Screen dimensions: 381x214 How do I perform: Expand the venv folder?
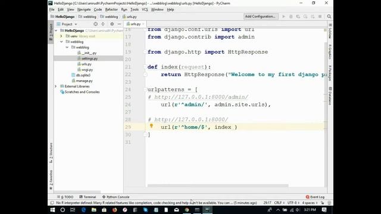point(61,36)
